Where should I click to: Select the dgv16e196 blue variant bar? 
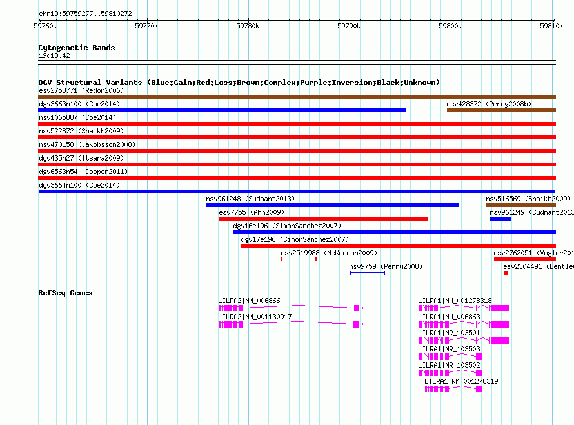394,232
